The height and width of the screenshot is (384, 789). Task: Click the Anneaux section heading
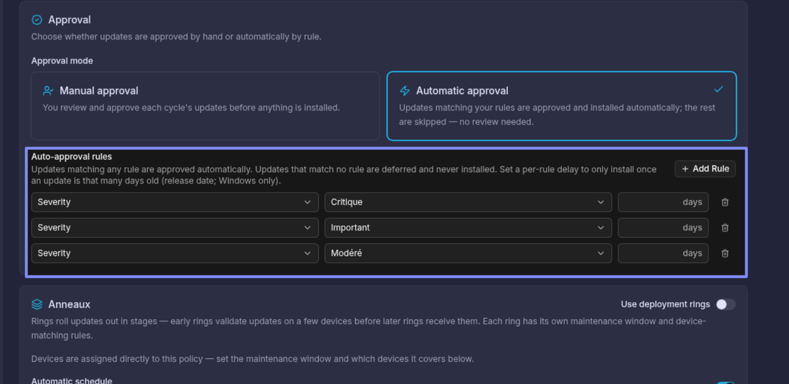(69, 304)
